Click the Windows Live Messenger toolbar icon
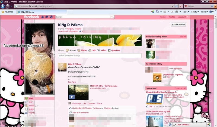 pos(152,12)
